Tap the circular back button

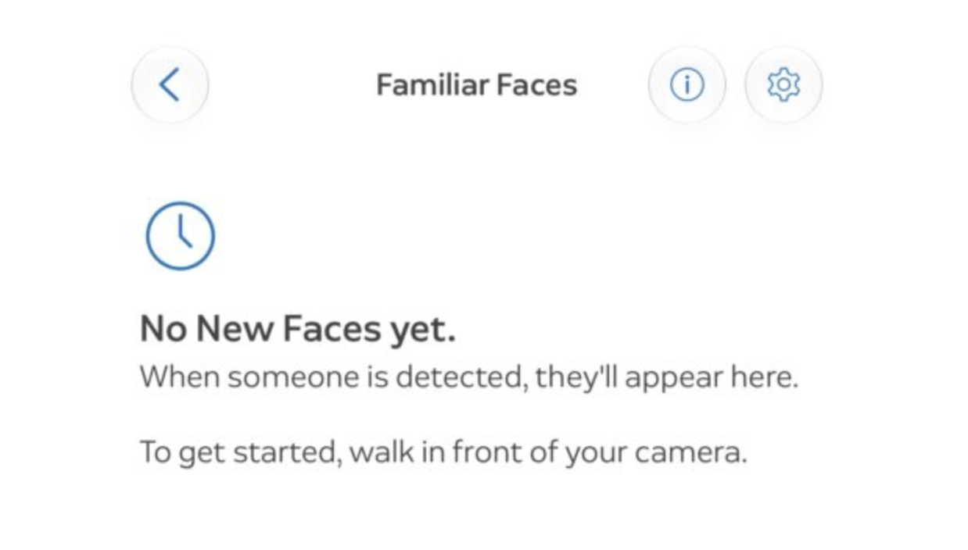(170, 84)
